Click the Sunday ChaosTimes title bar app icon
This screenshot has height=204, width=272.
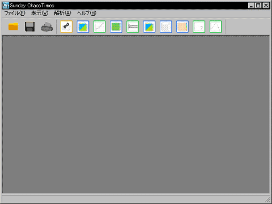(6, 6)
